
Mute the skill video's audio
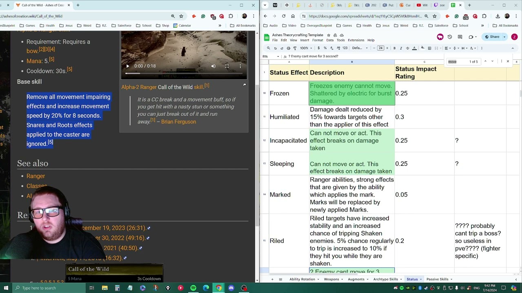[x=213, y=66]
